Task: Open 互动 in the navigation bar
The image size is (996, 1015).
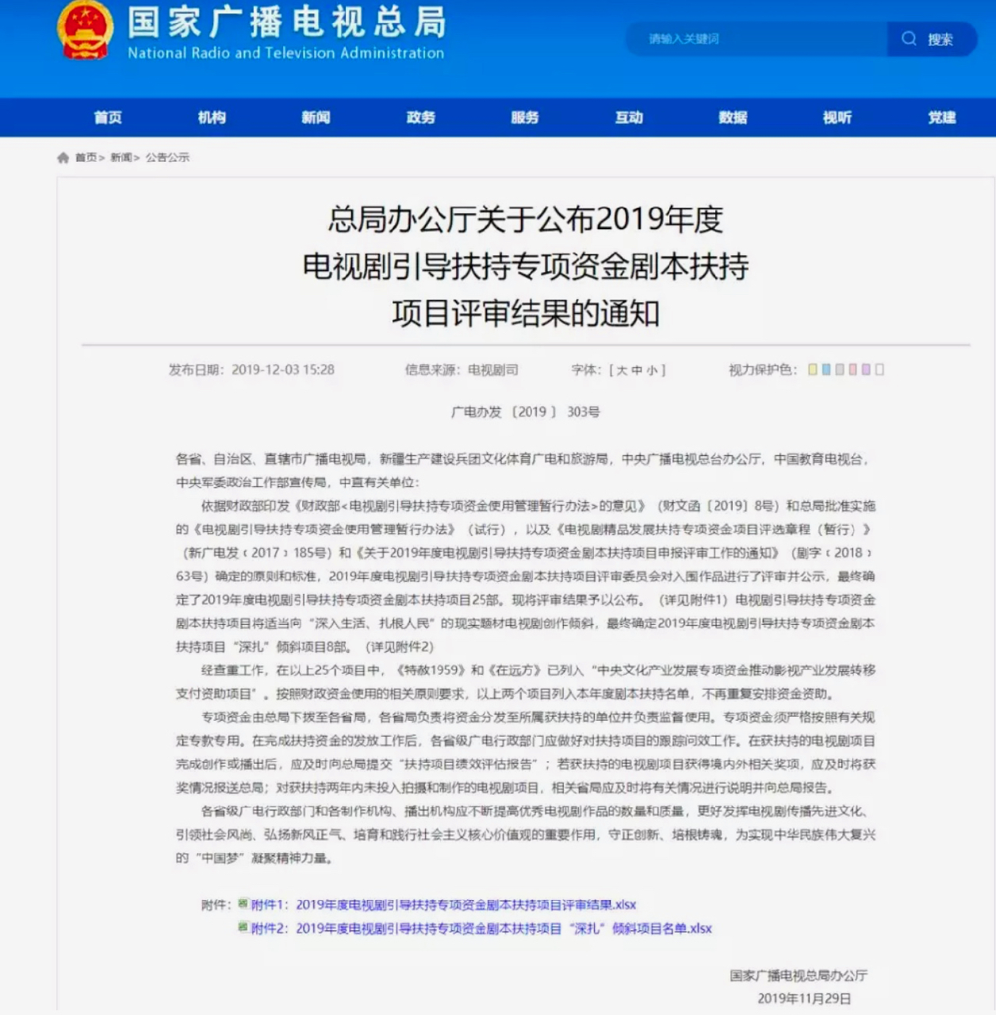Action: (x=629, y=117)
